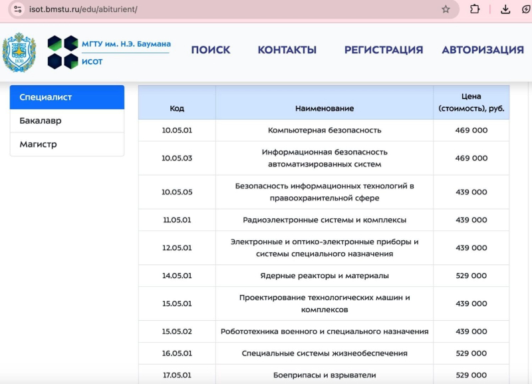Switch to the Магистр tab
Screen dimensions: 532x384
(66, 144)
